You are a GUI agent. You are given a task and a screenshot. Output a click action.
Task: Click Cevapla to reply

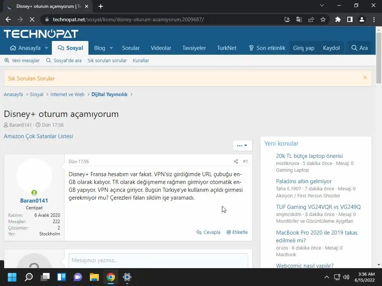pyautogui.click(x=208, y=232)
